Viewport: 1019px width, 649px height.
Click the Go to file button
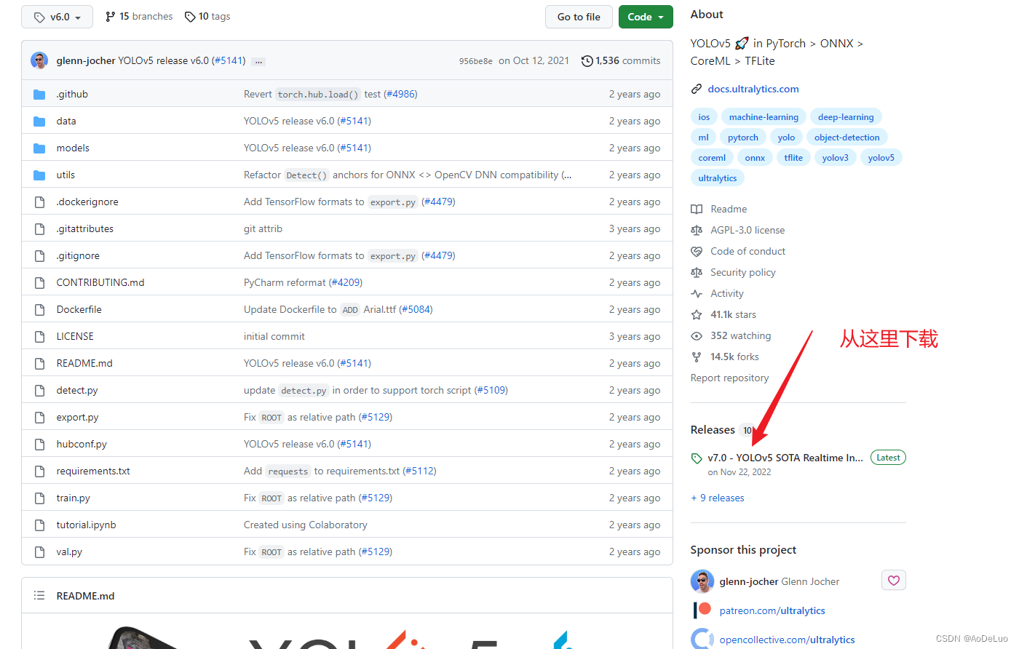point(579,17)
